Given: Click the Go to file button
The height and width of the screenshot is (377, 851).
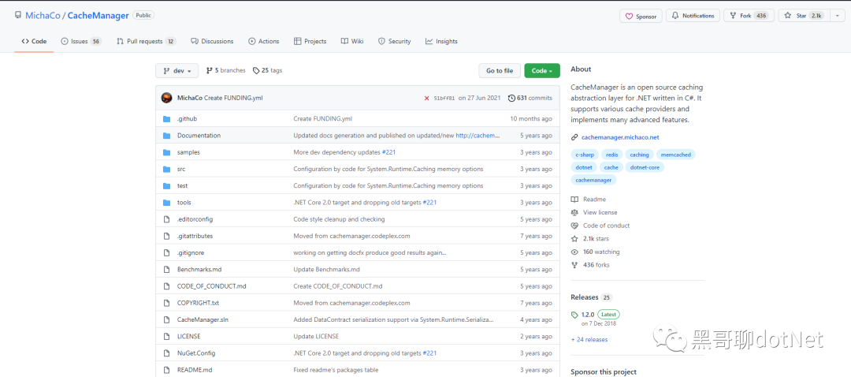Looking at the screenshot, I should coord(500,71).
